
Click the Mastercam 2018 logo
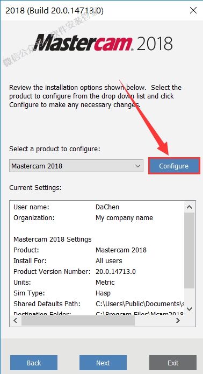103,42
